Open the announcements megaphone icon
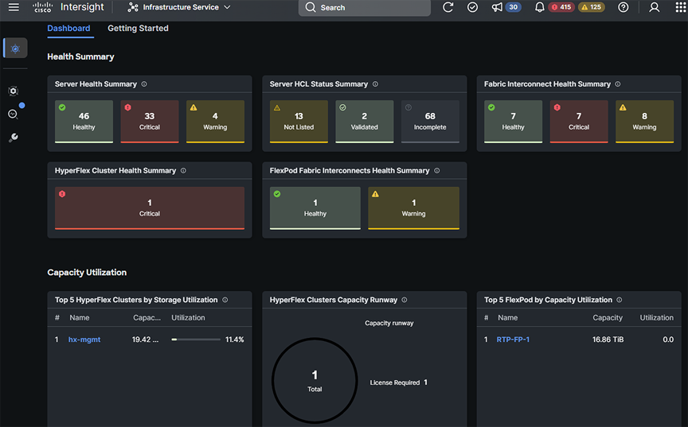Screen dimensions: 688x427 point(497,7)
